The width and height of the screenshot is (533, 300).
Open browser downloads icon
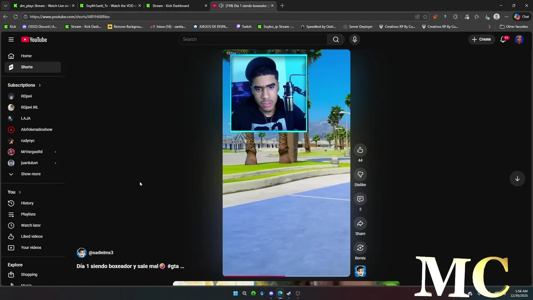pos(487,17)
